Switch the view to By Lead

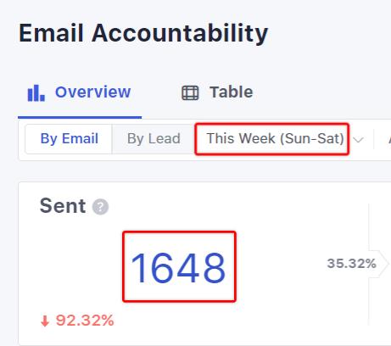click(x=154, y=139)
